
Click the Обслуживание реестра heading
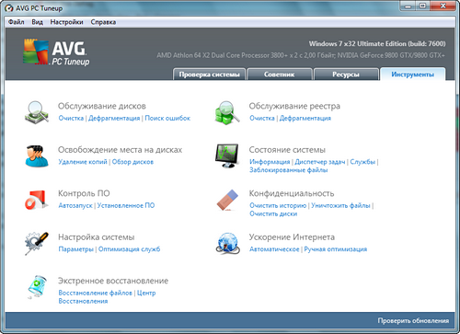coord(294,106)
